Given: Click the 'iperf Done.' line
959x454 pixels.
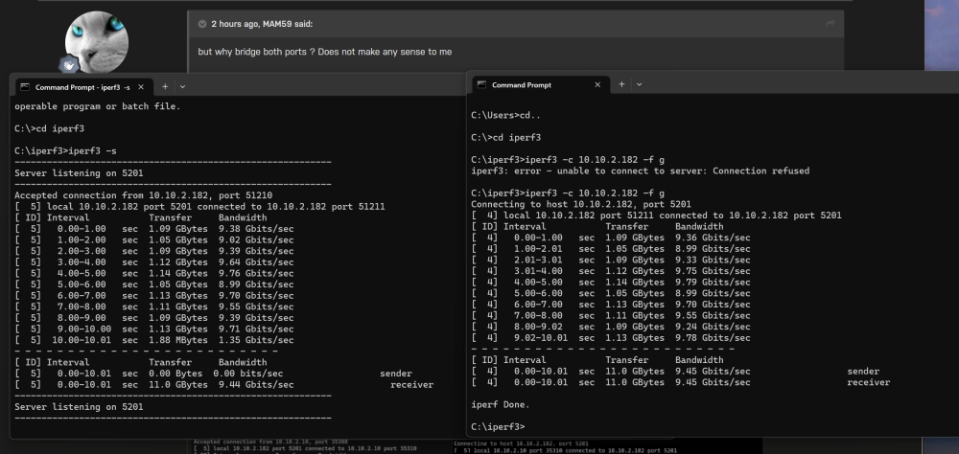Looking at the screenshot, I should 501,404.
